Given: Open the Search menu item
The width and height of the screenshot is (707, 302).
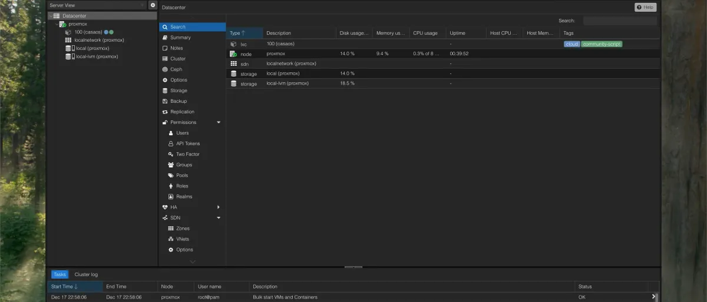Looking at the screenshot, I should click(x=192, y=27).
